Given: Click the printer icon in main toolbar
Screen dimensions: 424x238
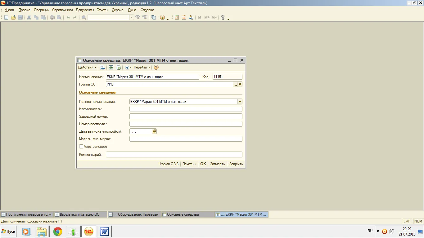Looking at the screenshot, I should tap(52, 17).
